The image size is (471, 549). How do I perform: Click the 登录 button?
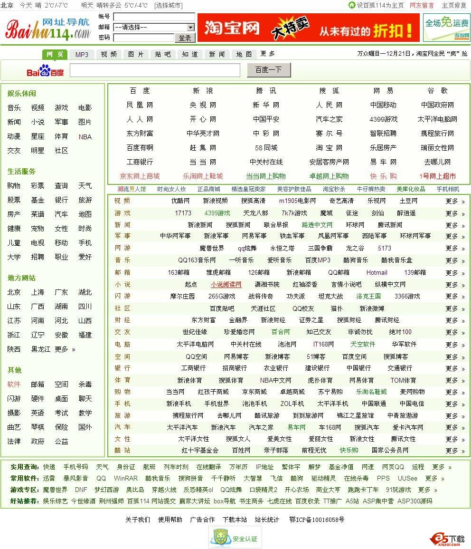(185, 38)
